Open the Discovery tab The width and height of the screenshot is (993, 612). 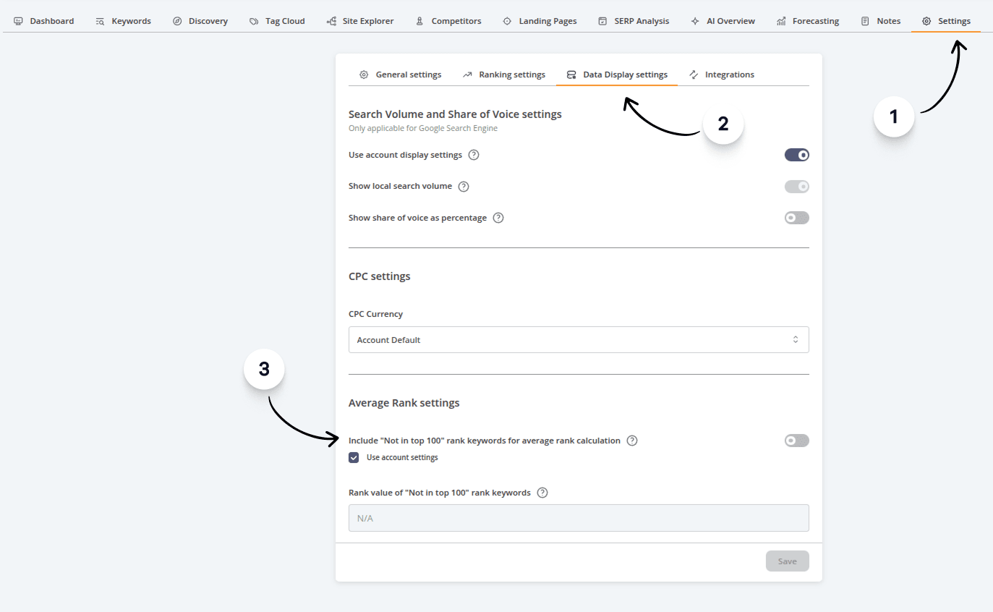[x=200, y=21]
